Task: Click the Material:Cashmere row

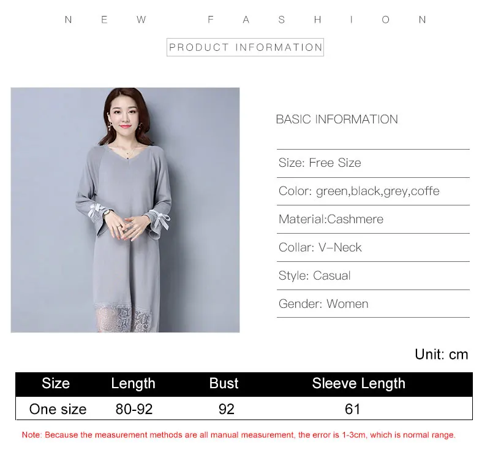Action: [373, 220]
